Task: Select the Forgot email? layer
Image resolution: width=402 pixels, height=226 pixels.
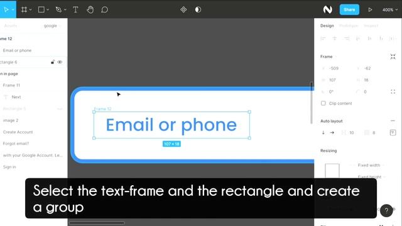Action: pos(16,144)
